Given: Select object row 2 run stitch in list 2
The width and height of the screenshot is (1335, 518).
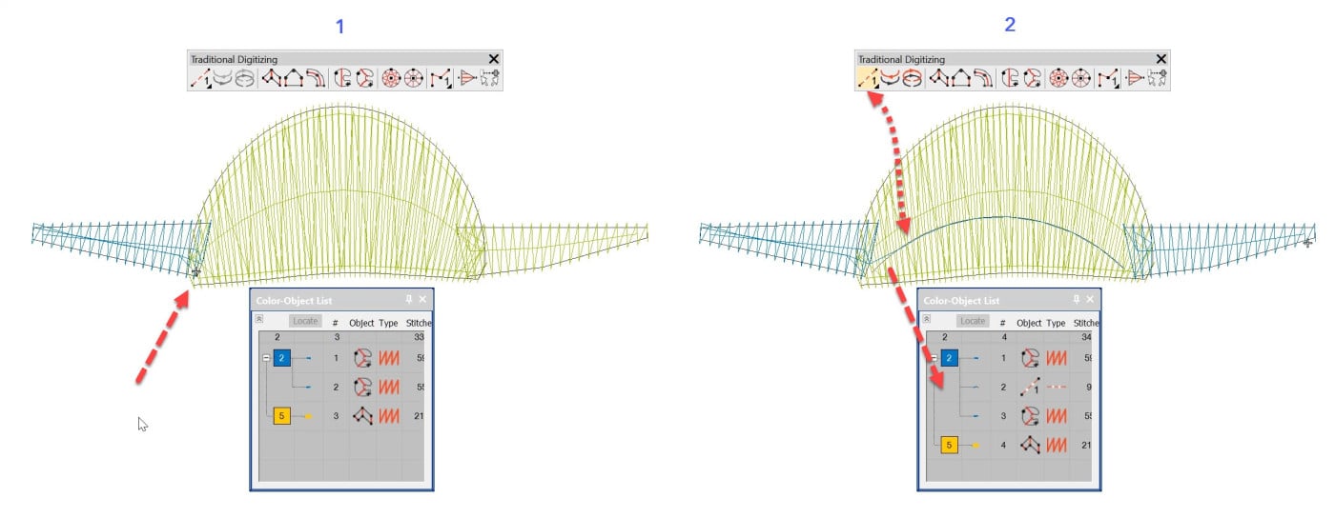Looking at the screenshot, I should pos(1030,388).
